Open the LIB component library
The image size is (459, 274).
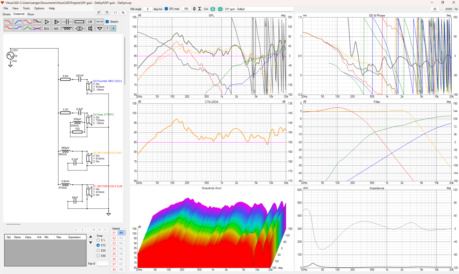point(90,22)
